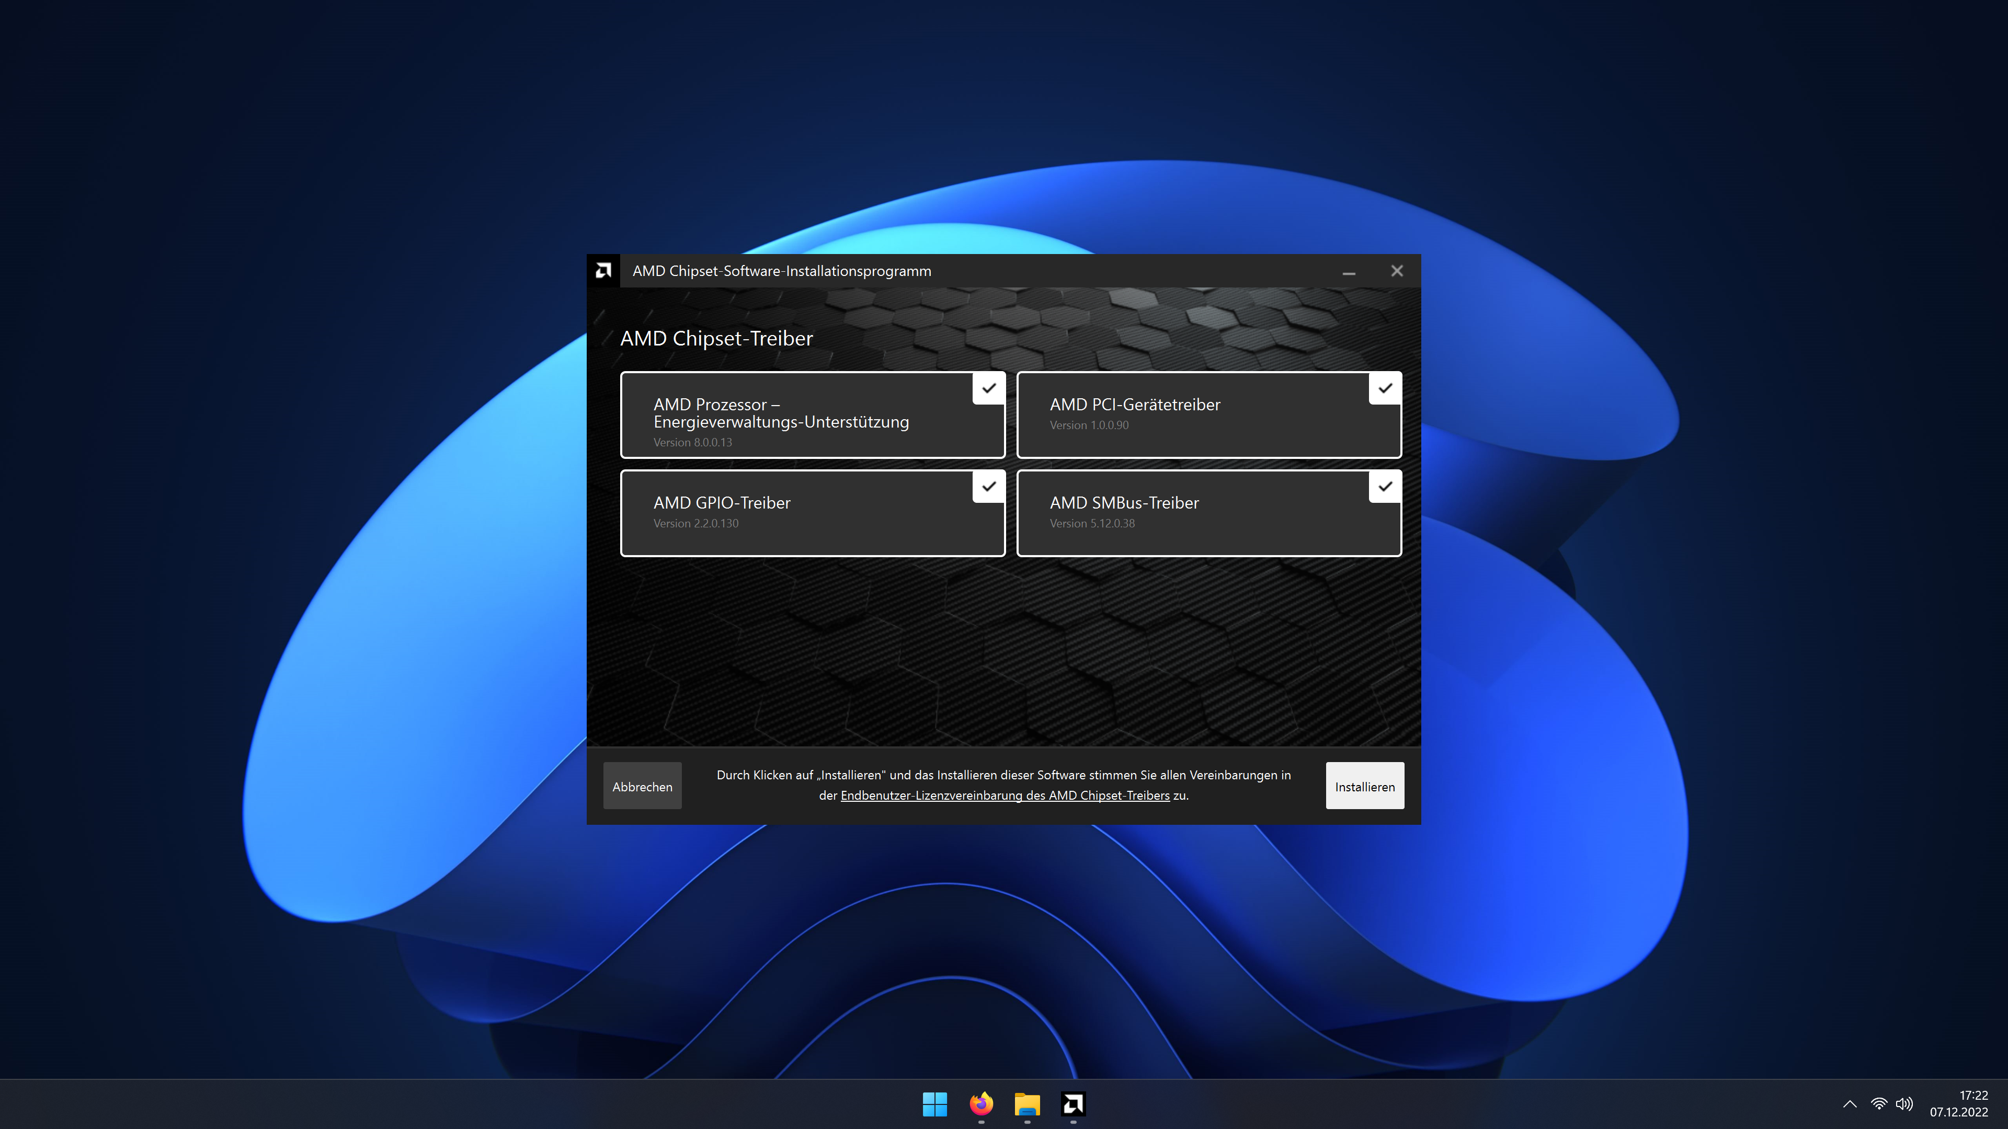Click the Installieren button
Image resolution: width=2008 pixels, height=1129 pixels.
(1364, 786)
